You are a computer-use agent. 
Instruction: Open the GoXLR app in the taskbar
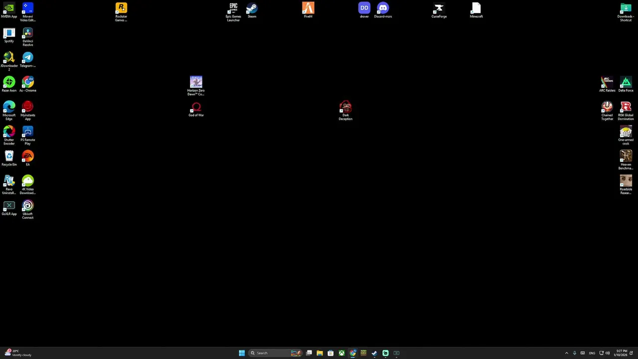[396, 353]
